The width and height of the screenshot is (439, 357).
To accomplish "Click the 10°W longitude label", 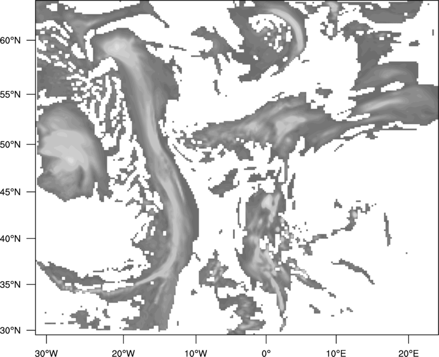I will [x=196, y=353].
